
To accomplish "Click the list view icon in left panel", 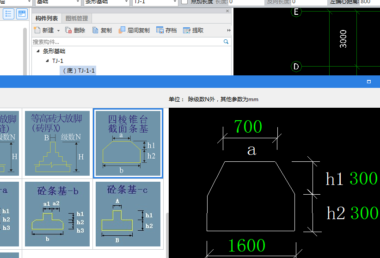I will (x=8, y=13).
